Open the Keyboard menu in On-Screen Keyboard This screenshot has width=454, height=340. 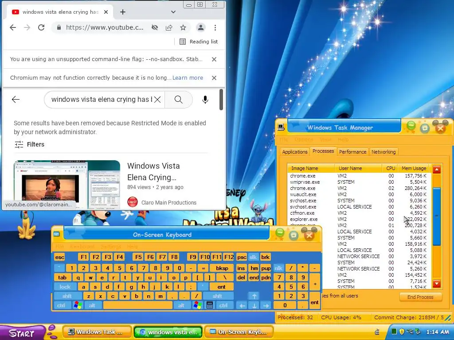tap(82, 247)
